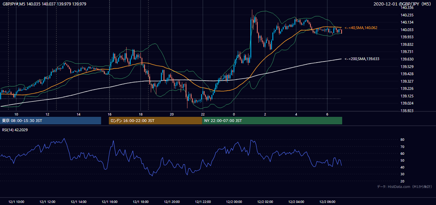Select the NY 22:00-07:00 JST session bar
This screenshot has width=436, height=205.
272,121
